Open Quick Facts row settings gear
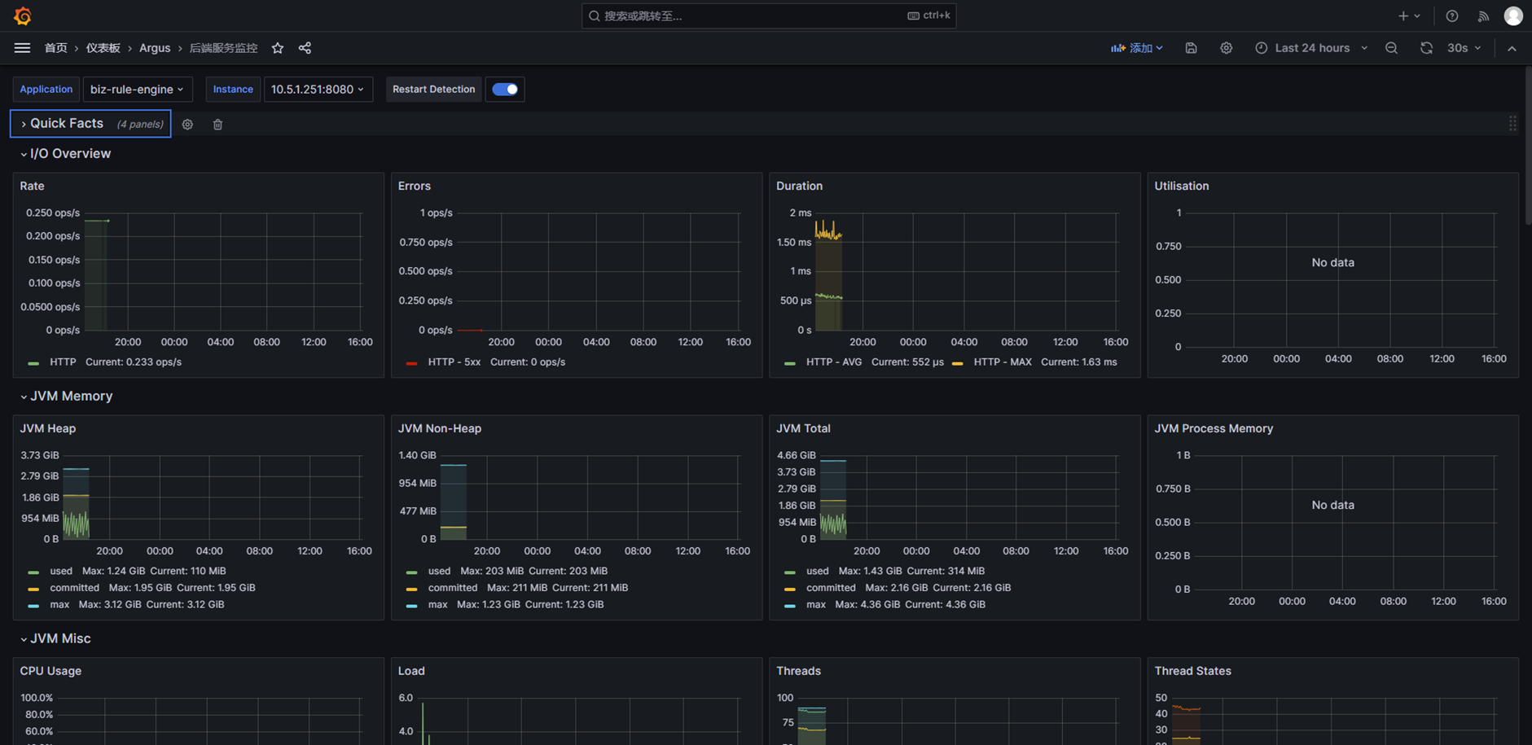Screen dimensions: 1532x745 click(187, 125)
